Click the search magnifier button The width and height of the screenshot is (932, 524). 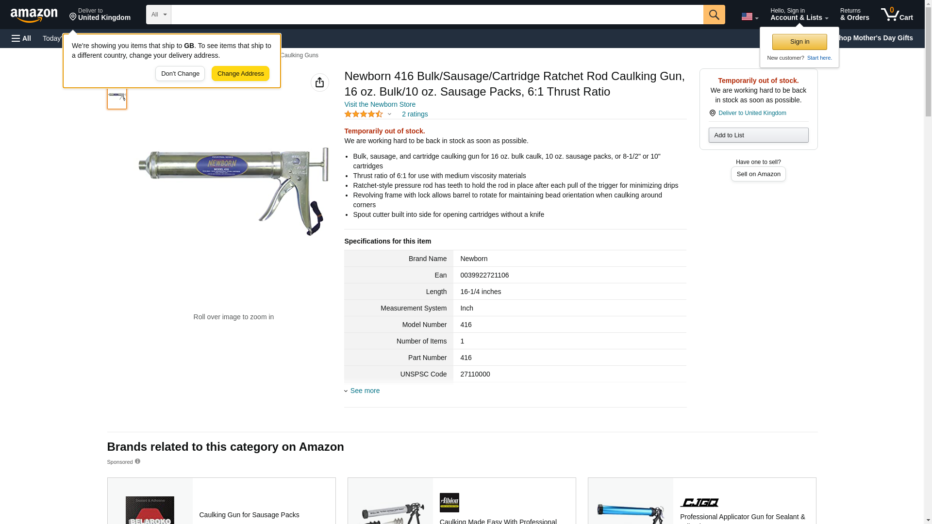[714, 15]
